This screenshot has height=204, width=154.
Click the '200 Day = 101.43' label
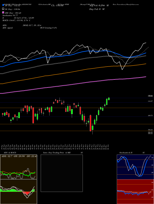[13, 13]
